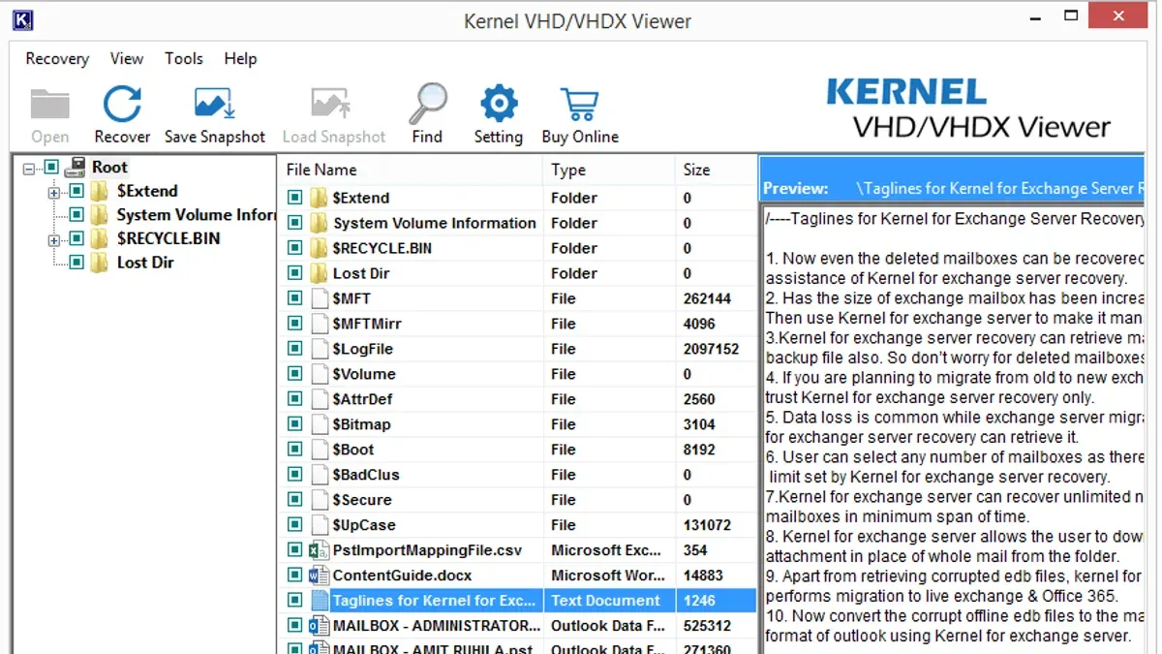The width and height of the screenshot is (1162, 654).
Task: Sort by Type column header
Action: point(609,170)
